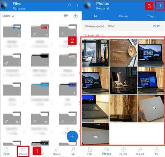Image resolution: width=165 pixels, height=157 pixels.
Task: Select the Albums tab
Action: pyautogui.click(x=123, y=16)
